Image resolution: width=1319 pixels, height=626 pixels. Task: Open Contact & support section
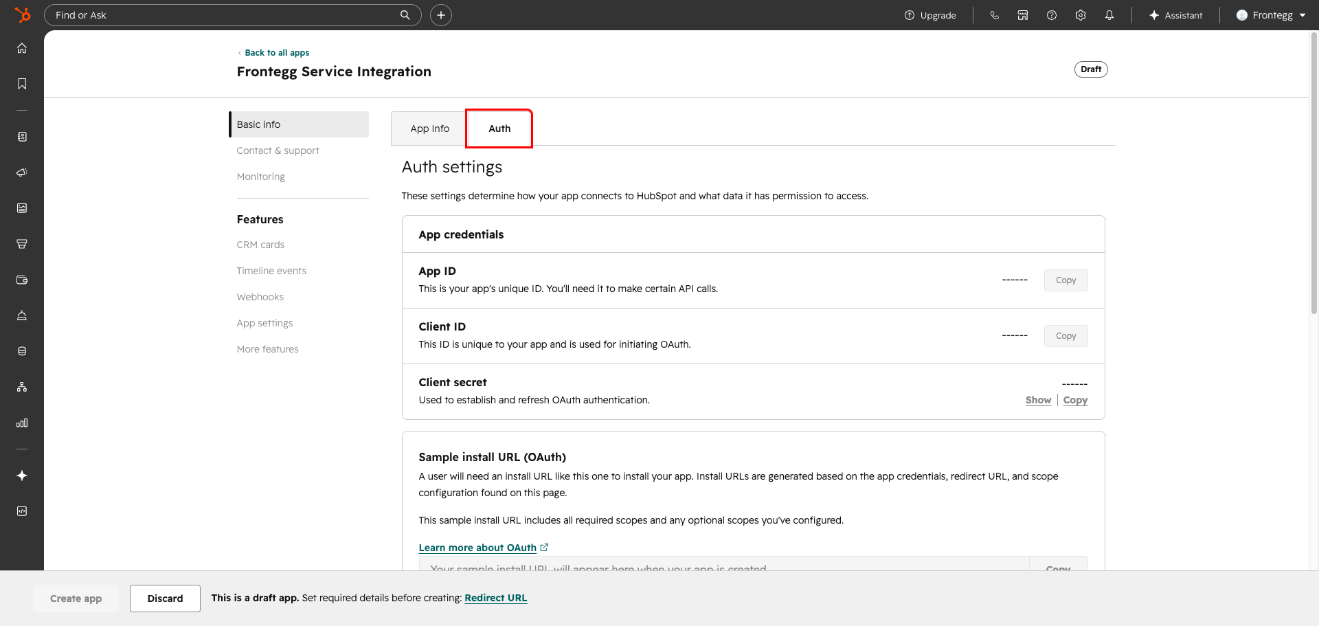(278, 150)
